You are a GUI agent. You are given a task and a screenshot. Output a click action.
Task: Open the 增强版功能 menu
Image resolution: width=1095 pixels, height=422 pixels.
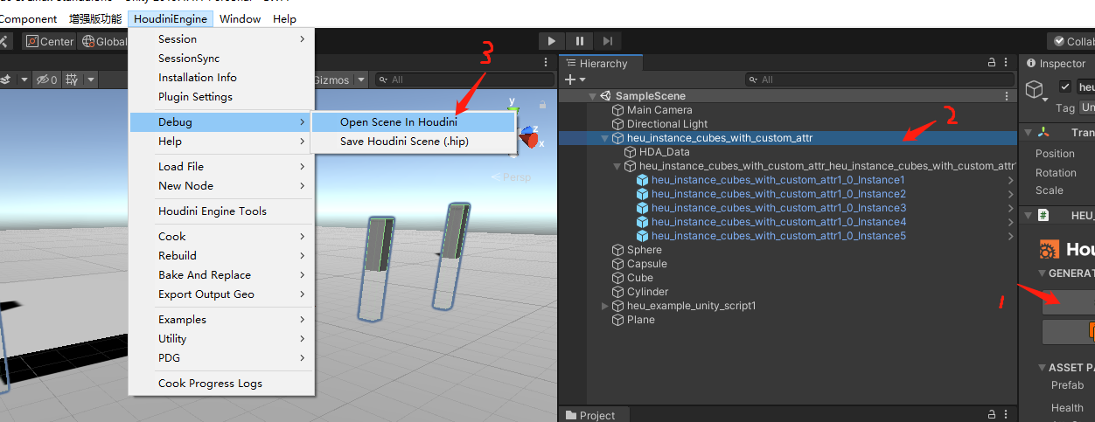[x=95, y=18]
